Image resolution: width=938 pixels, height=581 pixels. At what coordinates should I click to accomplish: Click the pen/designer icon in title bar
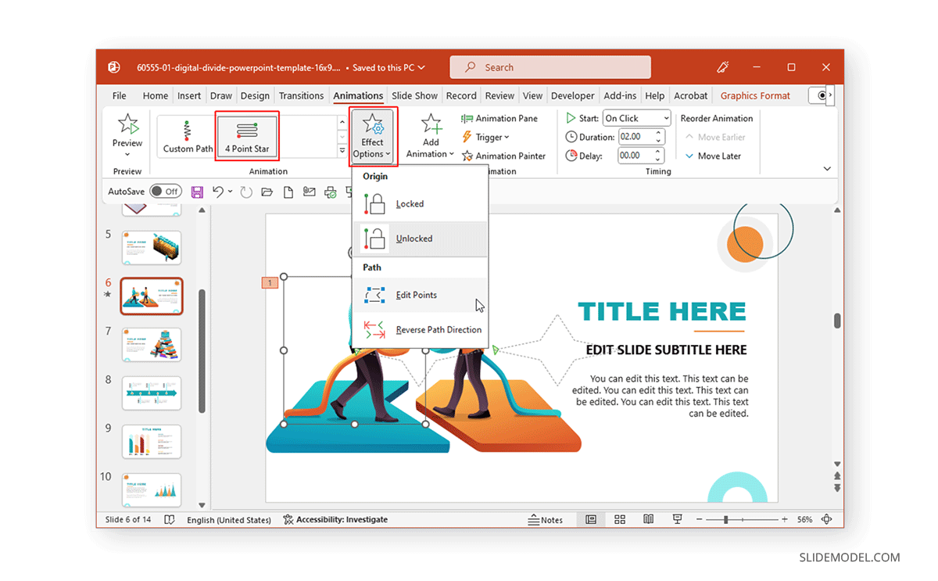(x=723, y=67)
